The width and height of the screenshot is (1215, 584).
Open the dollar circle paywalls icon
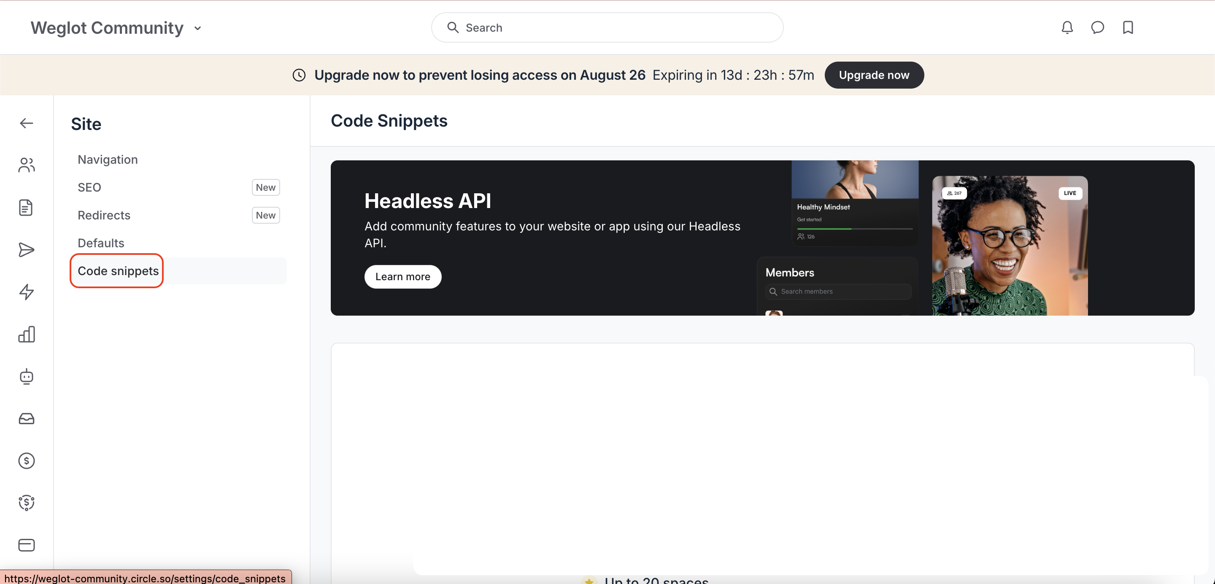(x=27, y=461)
